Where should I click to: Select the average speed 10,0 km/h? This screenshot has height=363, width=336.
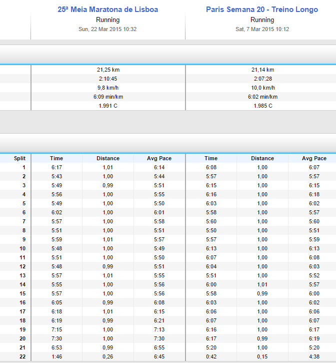(x=263, y=88)
